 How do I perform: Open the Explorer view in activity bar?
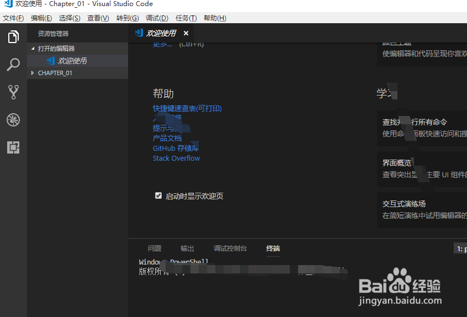tap(13, 36)
